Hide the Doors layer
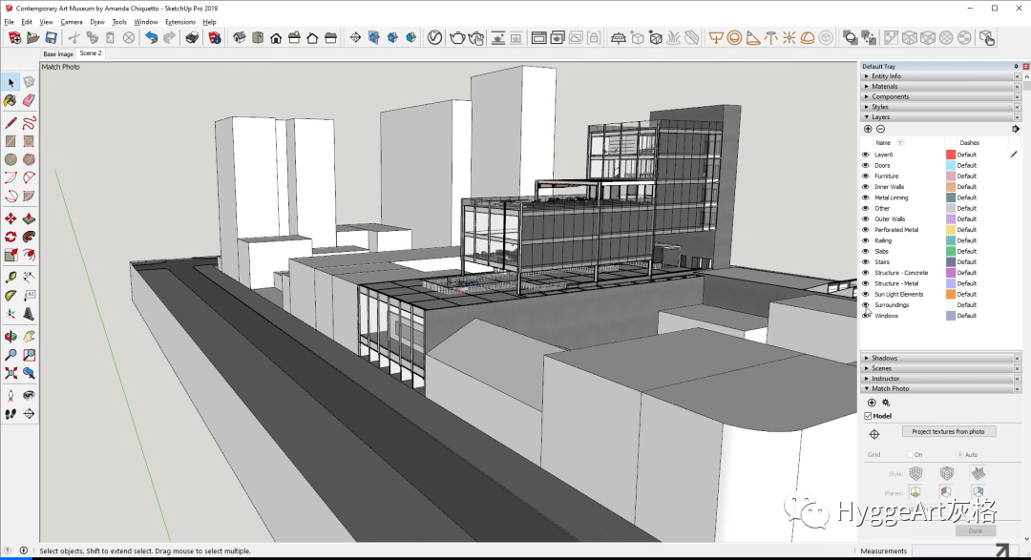 pos(865,166)
